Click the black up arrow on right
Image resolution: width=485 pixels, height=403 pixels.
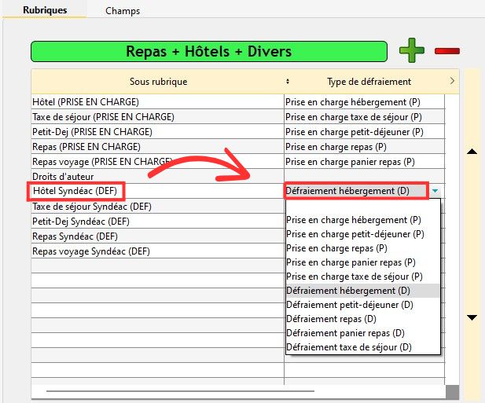472,152
